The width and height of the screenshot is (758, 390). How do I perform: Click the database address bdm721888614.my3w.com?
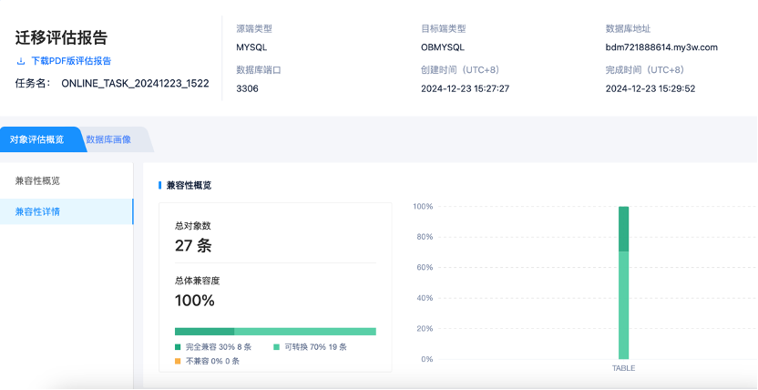point(661,46)
